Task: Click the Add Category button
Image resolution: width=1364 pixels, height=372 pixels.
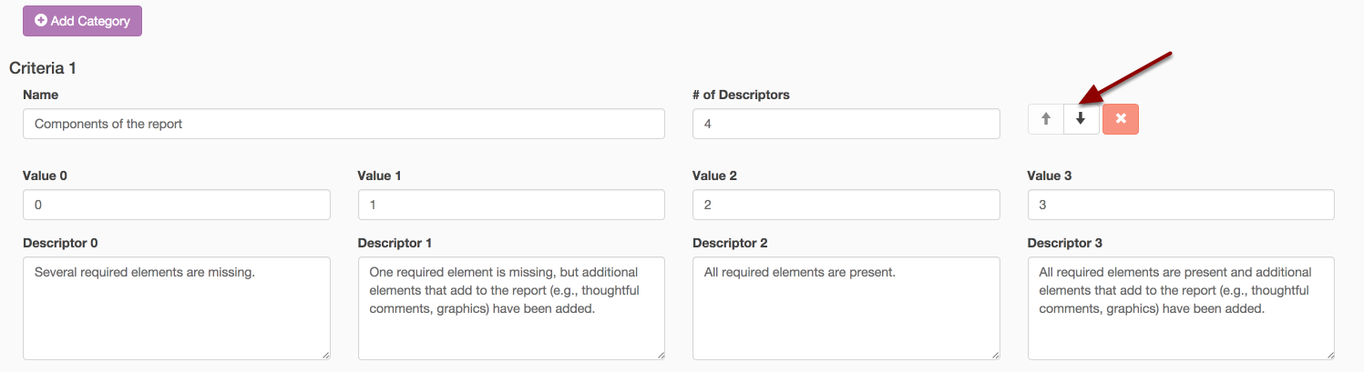Action: [x=82, y=20]
